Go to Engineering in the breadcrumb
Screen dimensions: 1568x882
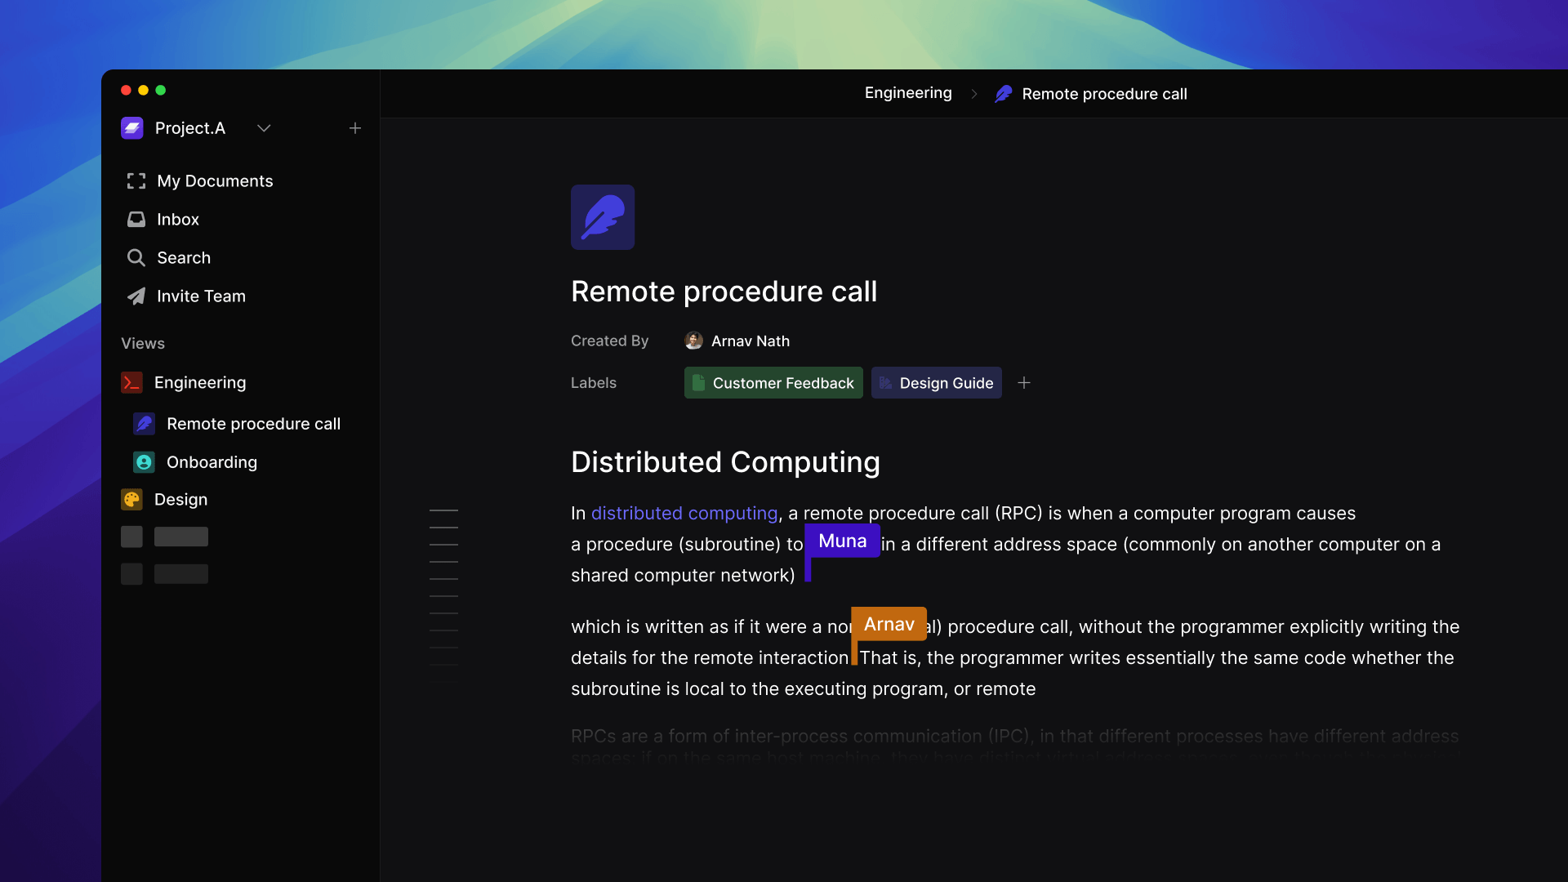908,93
